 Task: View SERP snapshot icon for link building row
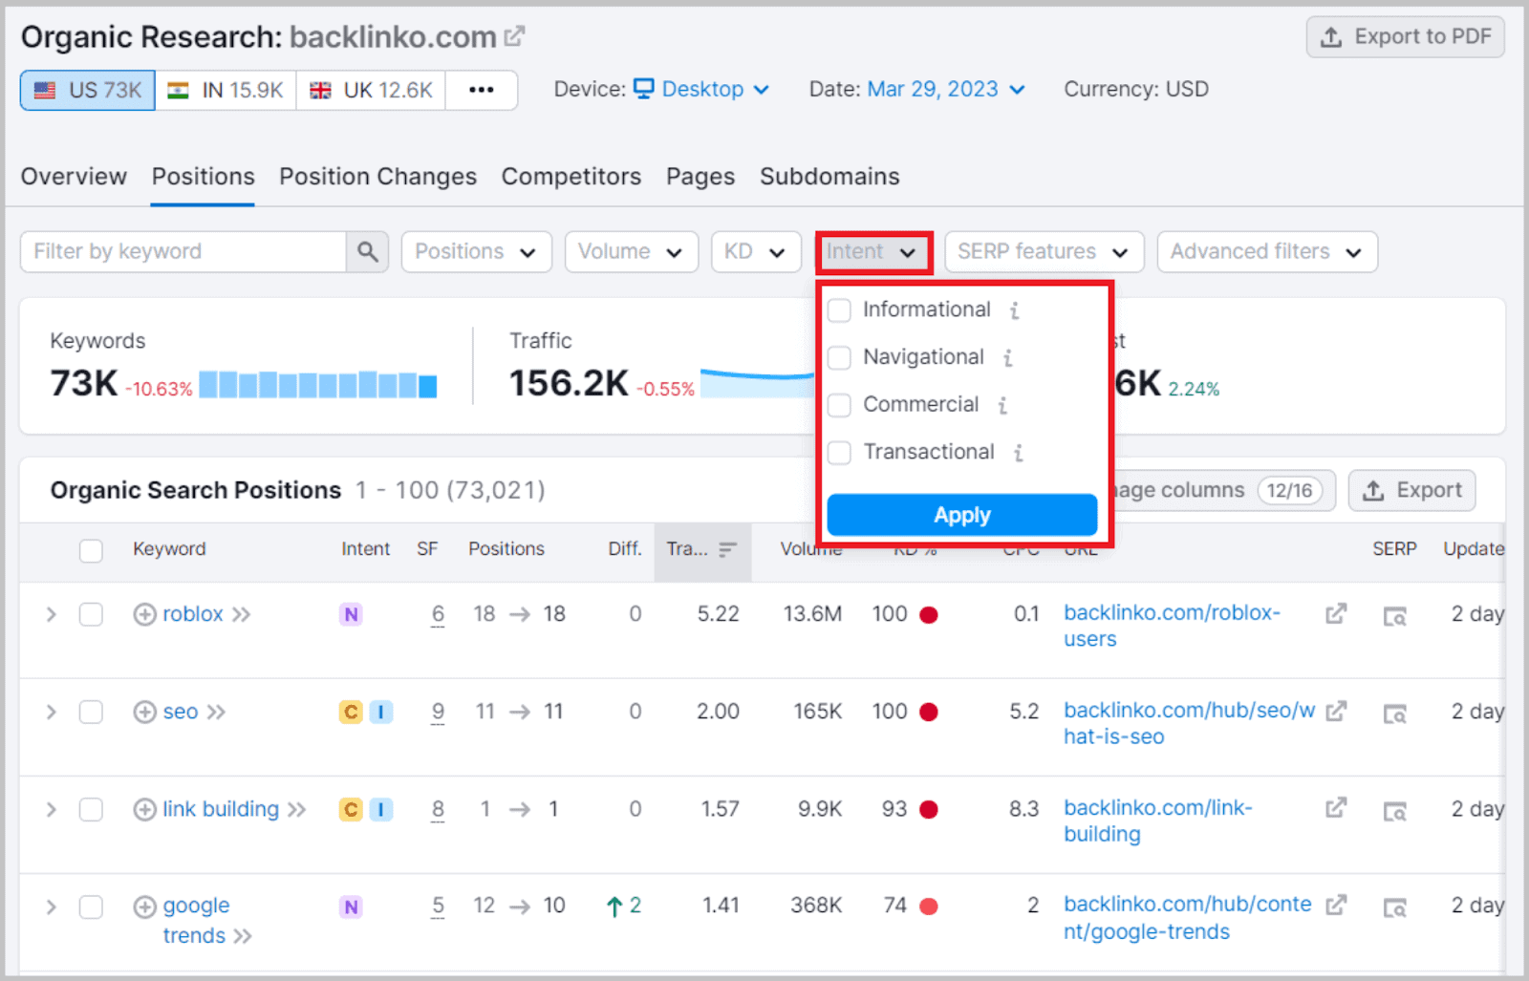click(1395, 812)
